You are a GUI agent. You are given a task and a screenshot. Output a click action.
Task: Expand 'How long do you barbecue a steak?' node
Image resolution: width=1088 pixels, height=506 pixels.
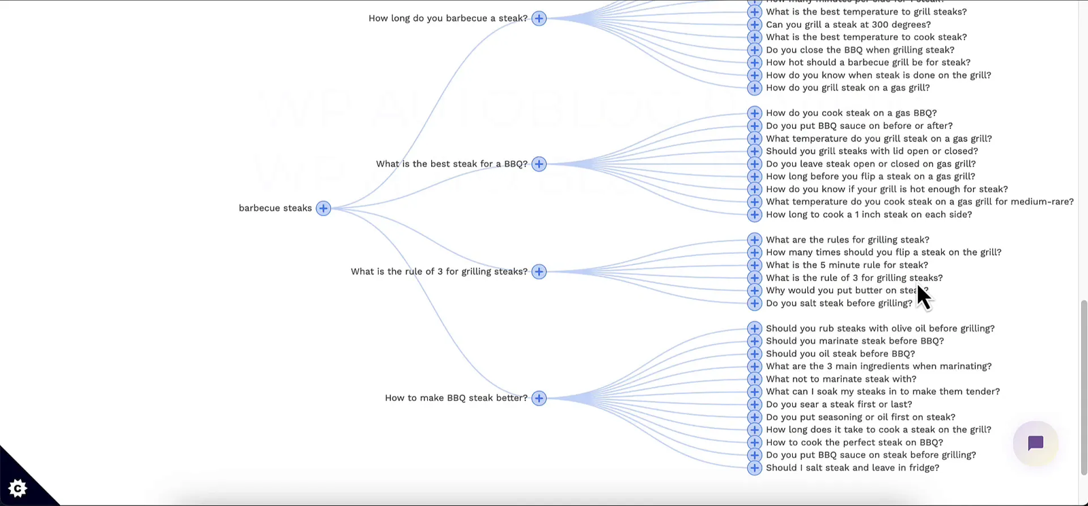pos(539,18)
